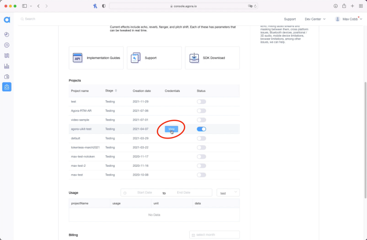The image size is (367, 240).
Task: Enable the status toggle for max-test-2
Action: click(x=201, y=166)
